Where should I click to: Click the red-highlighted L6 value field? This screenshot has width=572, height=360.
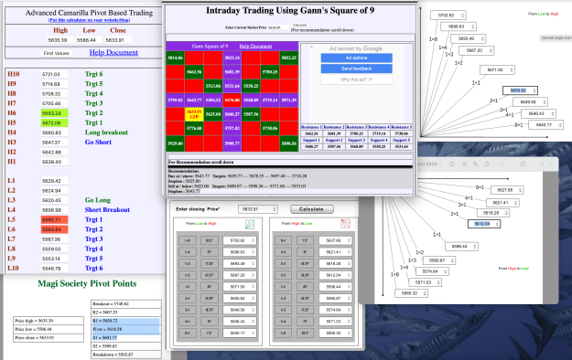pos(54,229)
